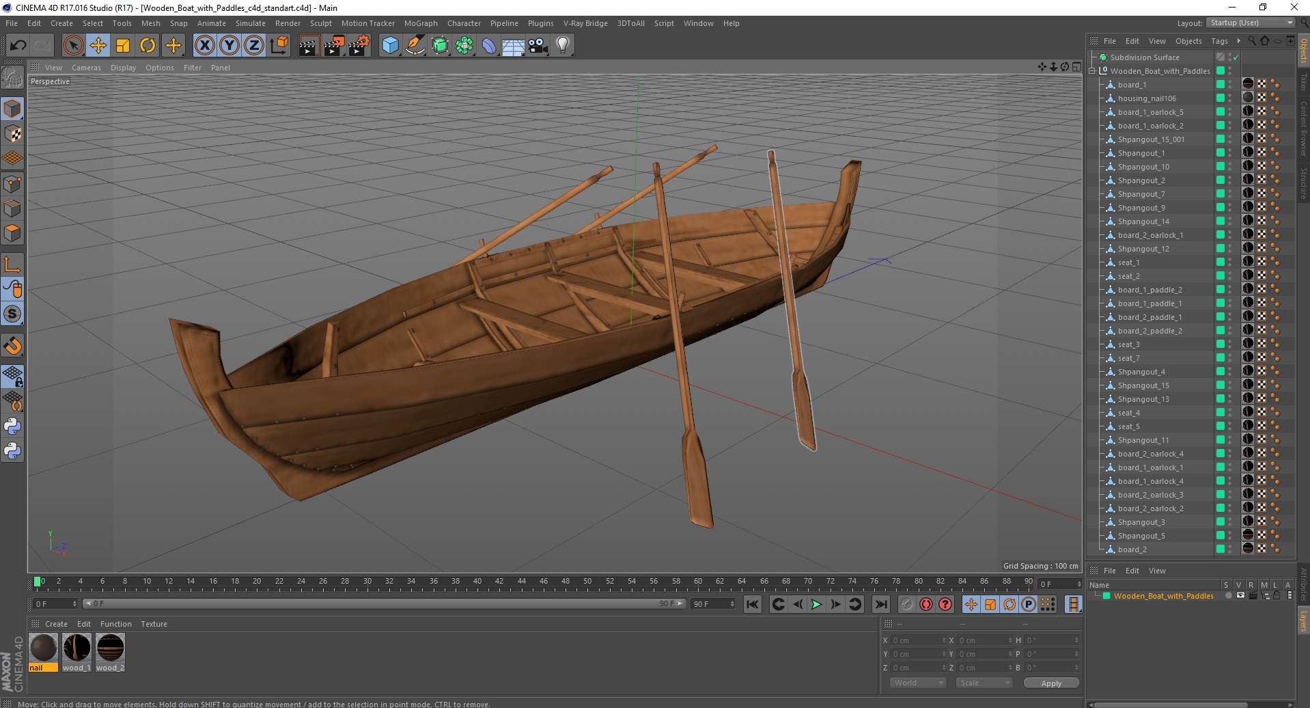
Task: Add a floor environment object
Action: [514, 46]
